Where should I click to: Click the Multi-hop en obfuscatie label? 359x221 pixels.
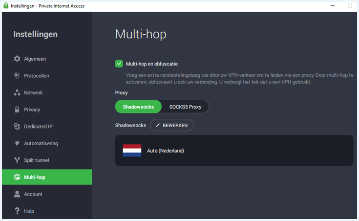(x=151, y=64)
